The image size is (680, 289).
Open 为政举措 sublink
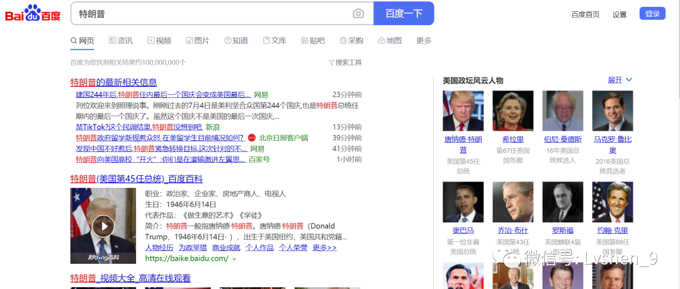193,248
